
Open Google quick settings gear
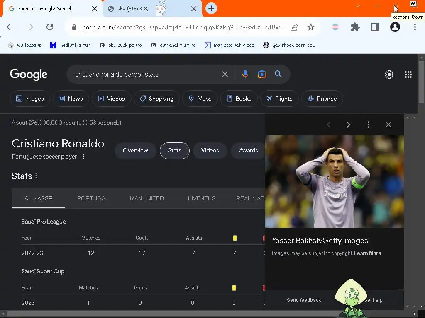(x=389, y=75)
